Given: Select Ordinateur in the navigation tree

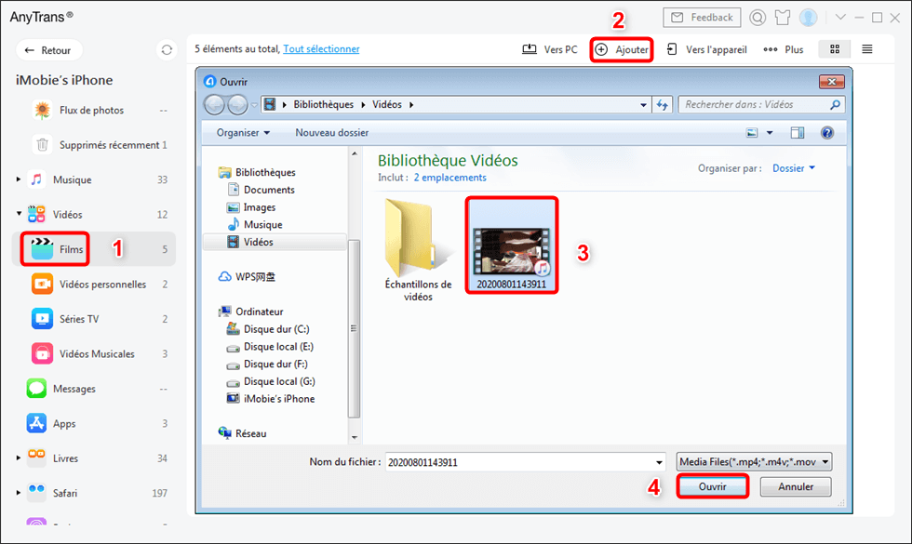Looking at the screenshot, I should tap(259, 312).
